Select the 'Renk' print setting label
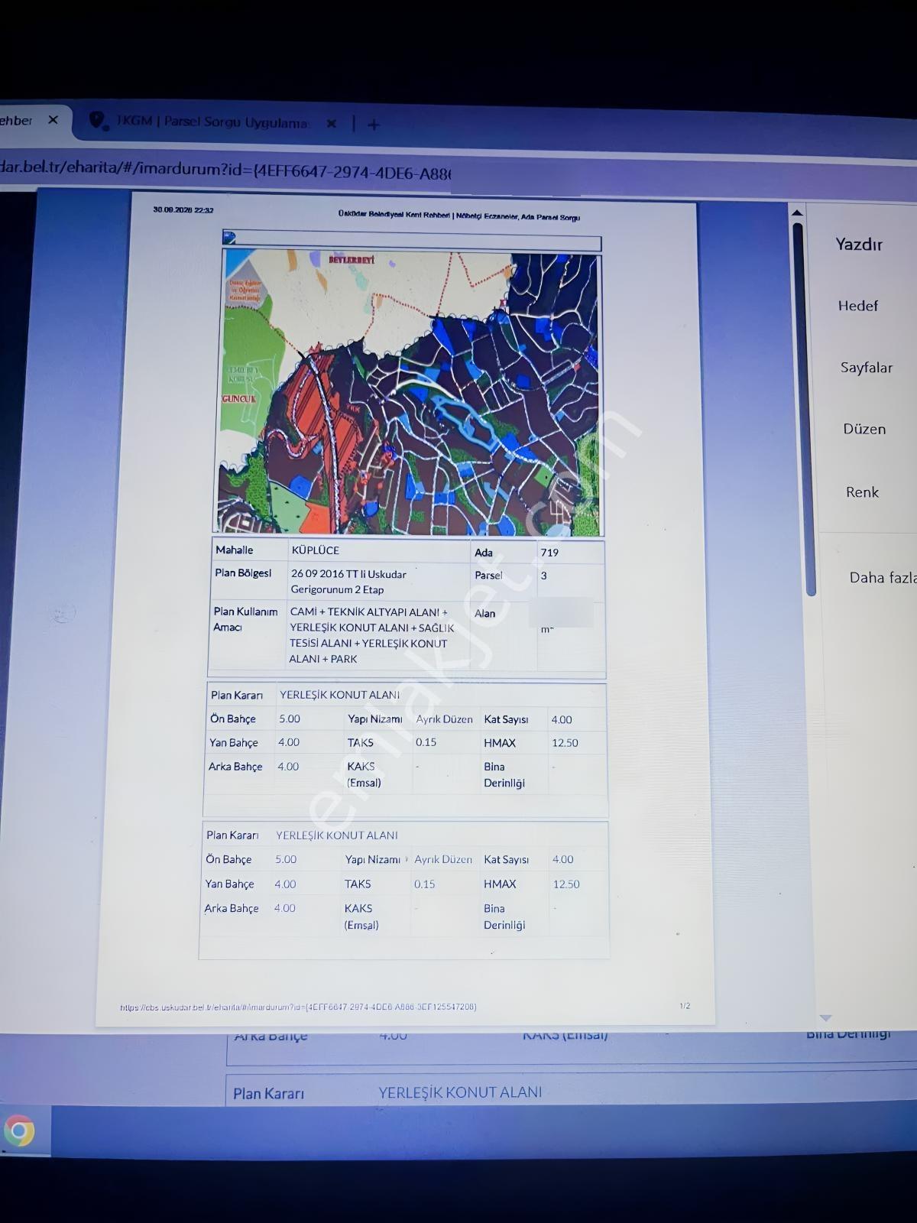917x1223 pixels. pos(862,492)
